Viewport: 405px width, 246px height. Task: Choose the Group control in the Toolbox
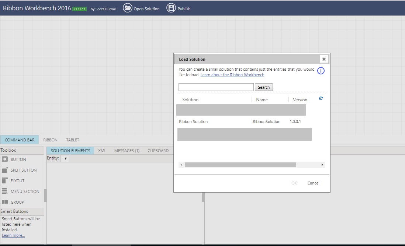(x=17, y=202)
